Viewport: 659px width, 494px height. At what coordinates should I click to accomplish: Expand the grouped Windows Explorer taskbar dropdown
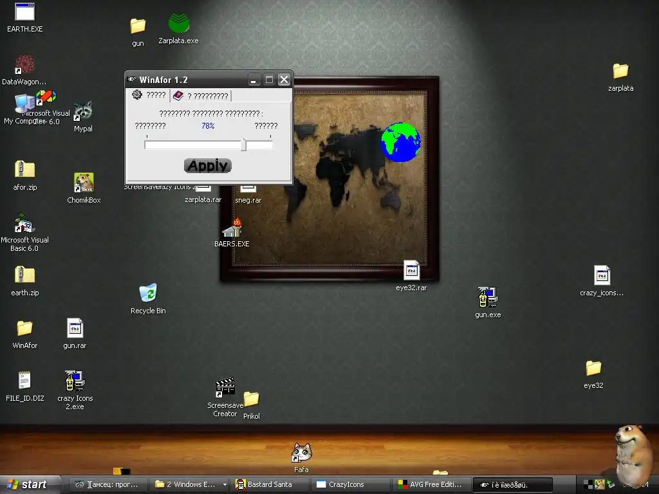(225, 485)
